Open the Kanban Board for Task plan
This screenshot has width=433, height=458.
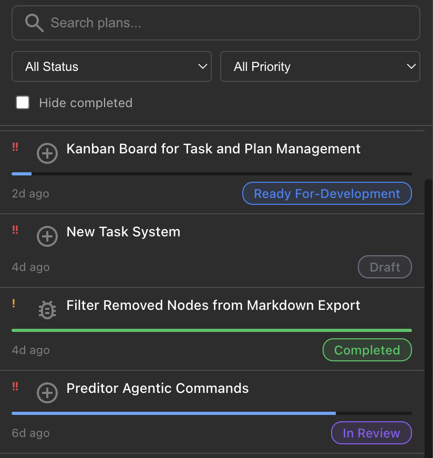(x=213, y=149)
